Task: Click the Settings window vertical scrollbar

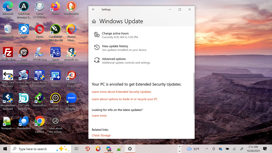Action: click(x=193, y=93)
